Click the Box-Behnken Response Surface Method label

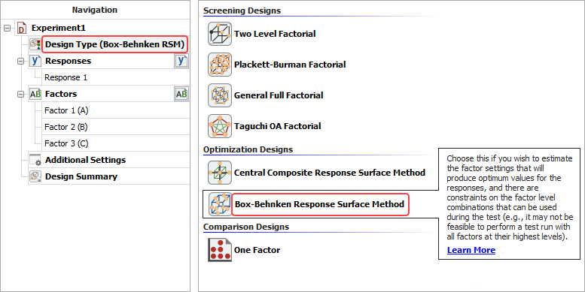click(320, 205)
